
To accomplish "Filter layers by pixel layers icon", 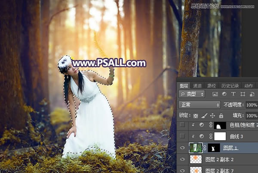I will tap(215, 94).
